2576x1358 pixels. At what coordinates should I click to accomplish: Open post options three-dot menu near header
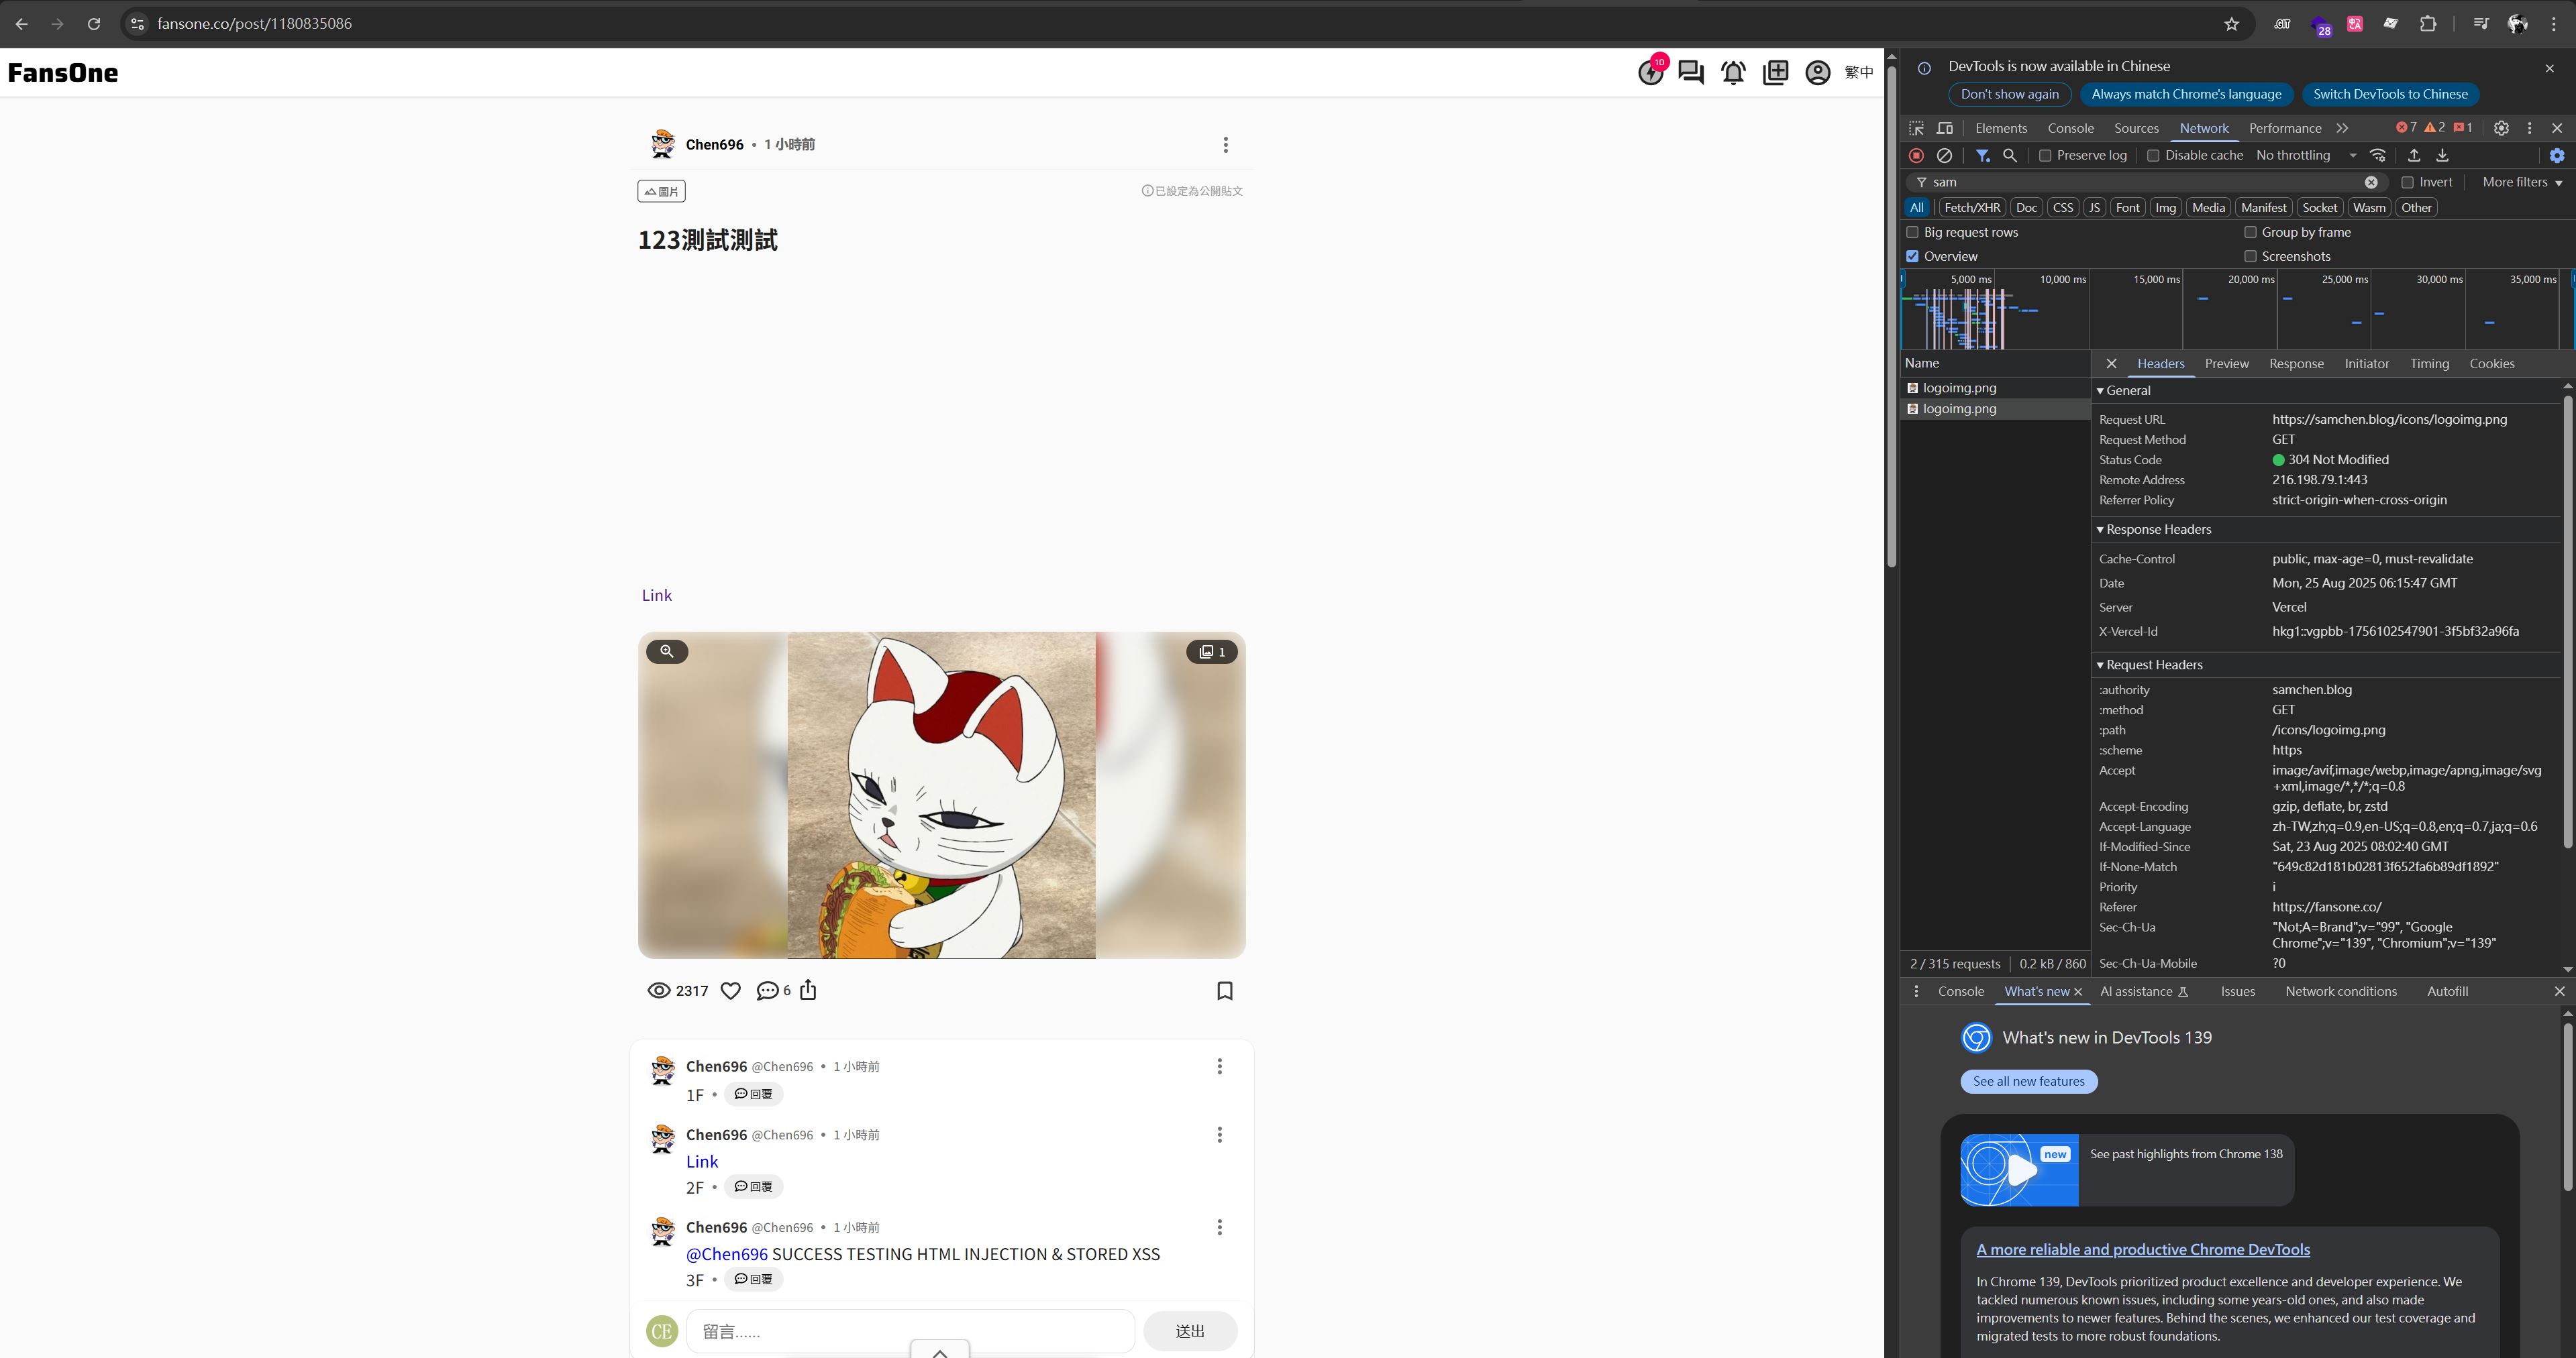tap(1225, 145)
